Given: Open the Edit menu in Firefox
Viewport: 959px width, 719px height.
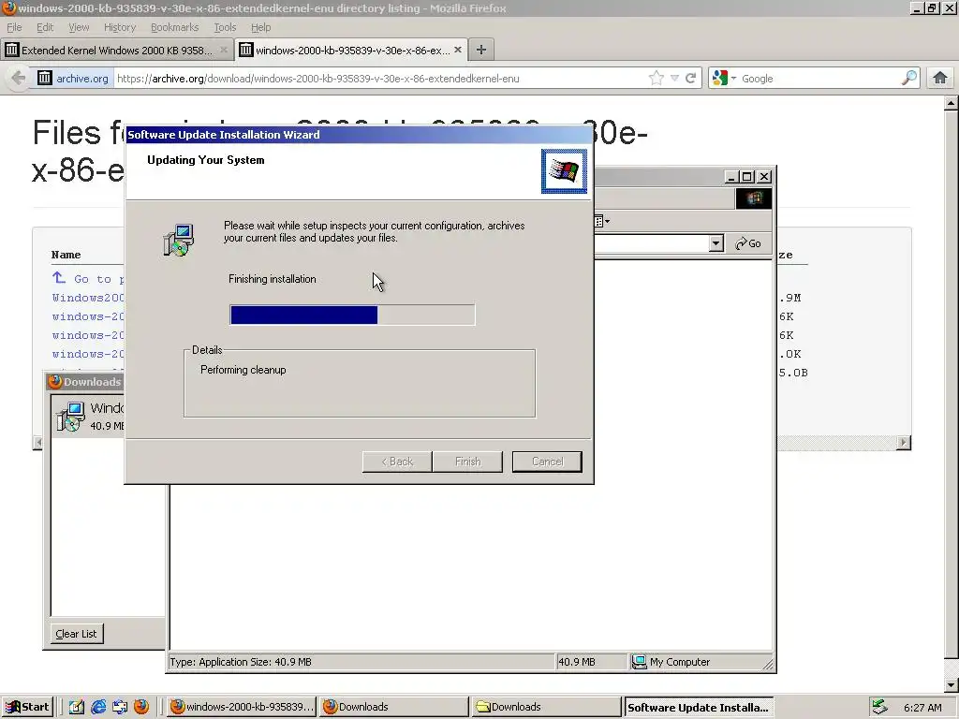Looking at the screenshot, I should point(45,27).
